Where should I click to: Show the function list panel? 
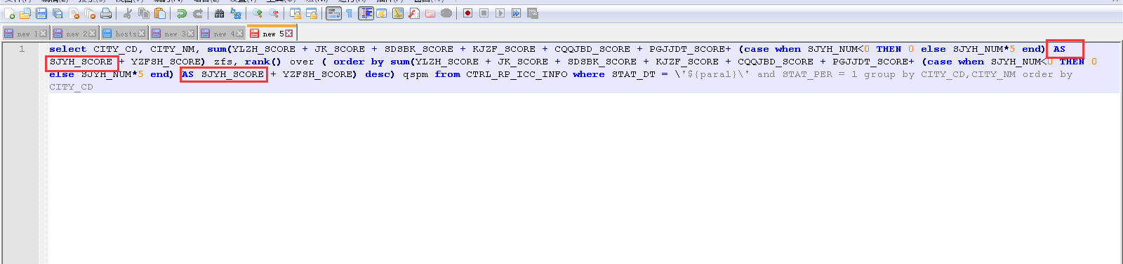[414, 13]
